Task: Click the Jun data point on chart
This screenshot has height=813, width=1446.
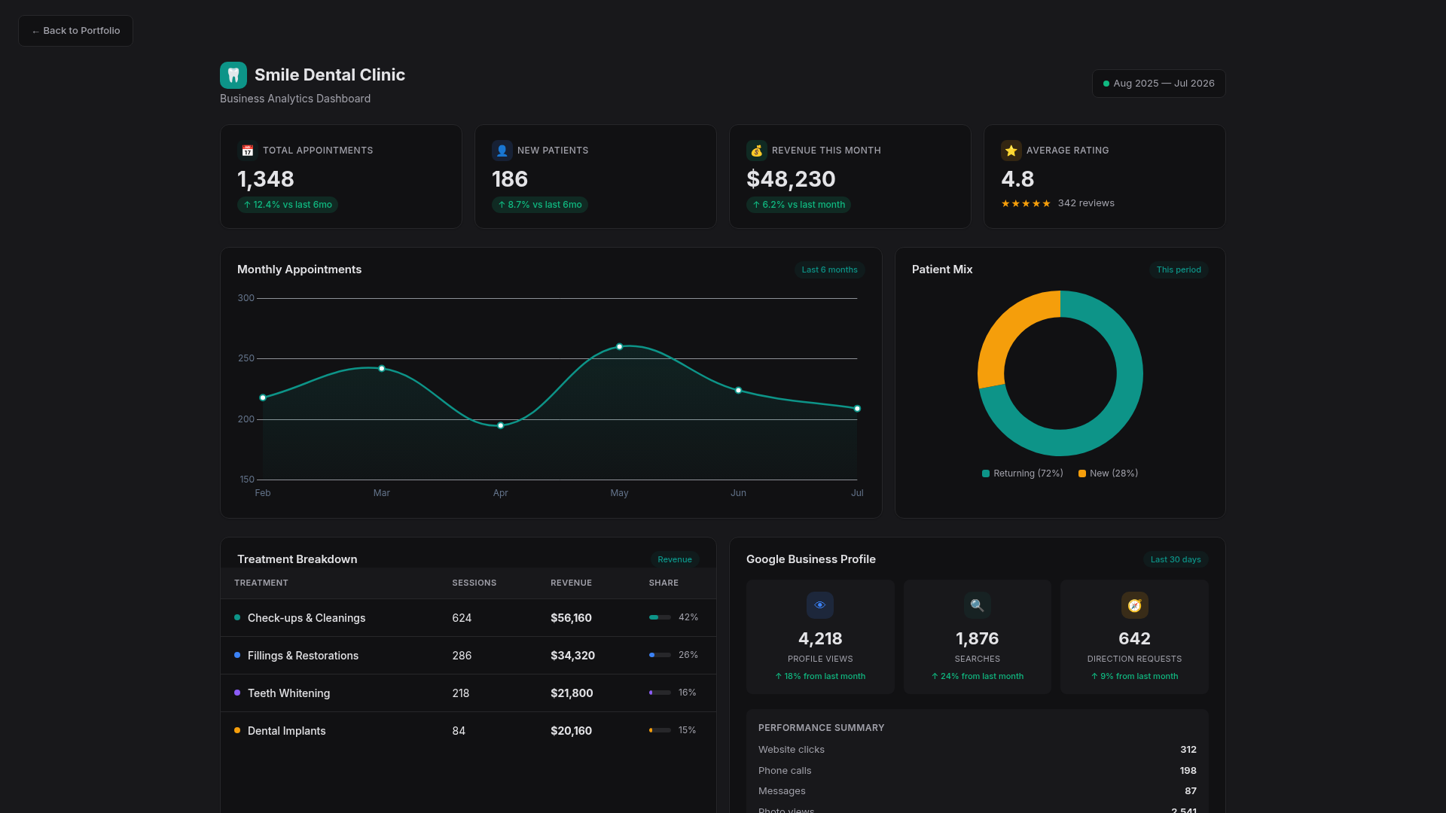Action: (x=739, y=391)
